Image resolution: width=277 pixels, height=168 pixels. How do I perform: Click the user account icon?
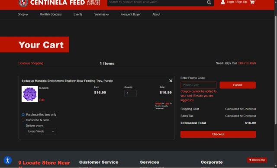(223, 2)
